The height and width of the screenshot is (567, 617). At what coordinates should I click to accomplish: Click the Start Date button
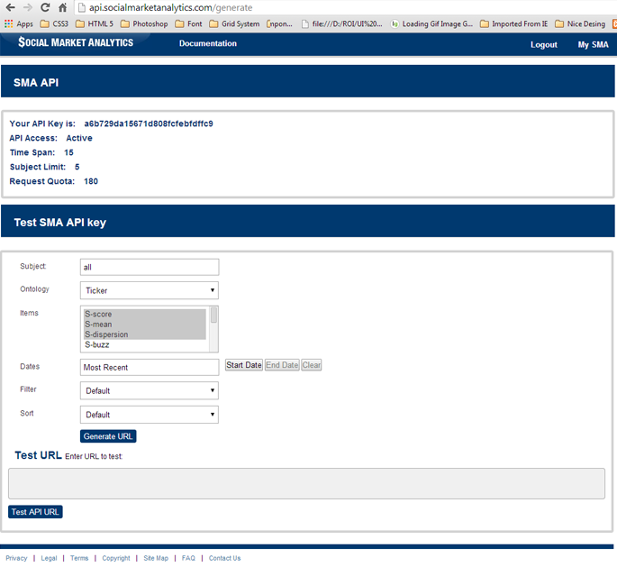click(x=243, y=365)
